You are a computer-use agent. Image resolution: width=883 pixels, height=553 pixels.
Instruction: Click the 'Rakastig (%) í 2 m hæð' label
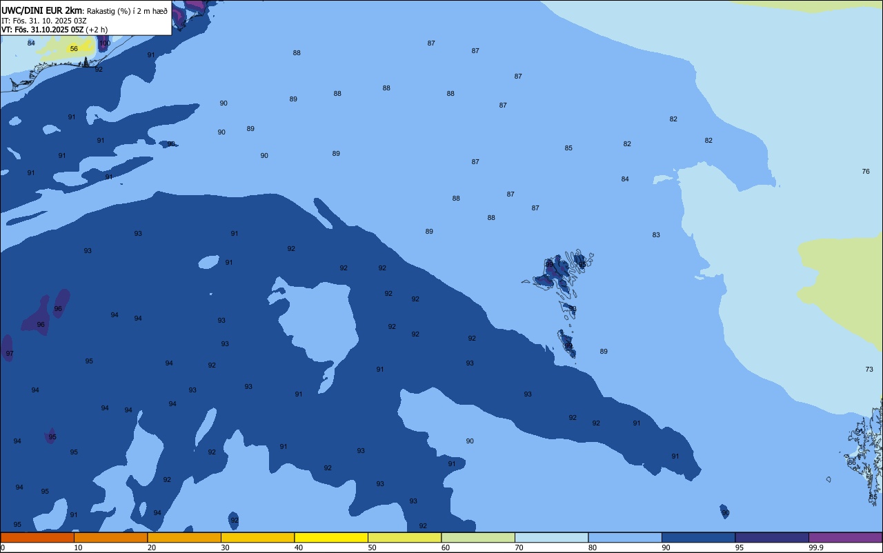tap(127, 10)
